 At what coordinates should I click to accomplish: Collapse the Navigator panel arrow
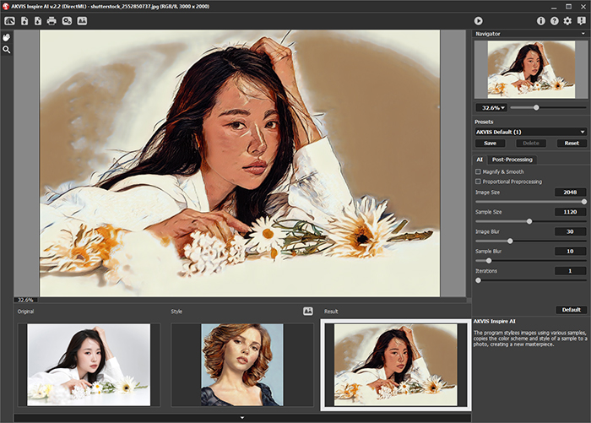583,34
